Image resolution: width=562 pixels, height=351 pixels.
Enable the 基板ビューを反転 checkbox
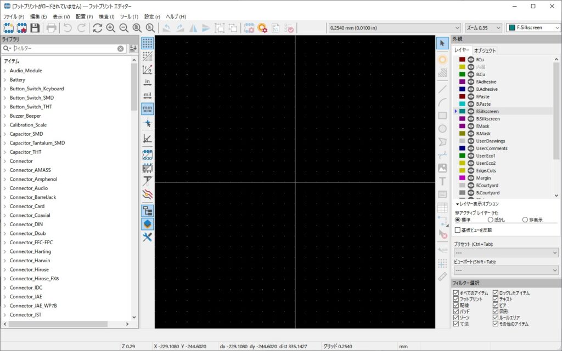pos(458,230)
